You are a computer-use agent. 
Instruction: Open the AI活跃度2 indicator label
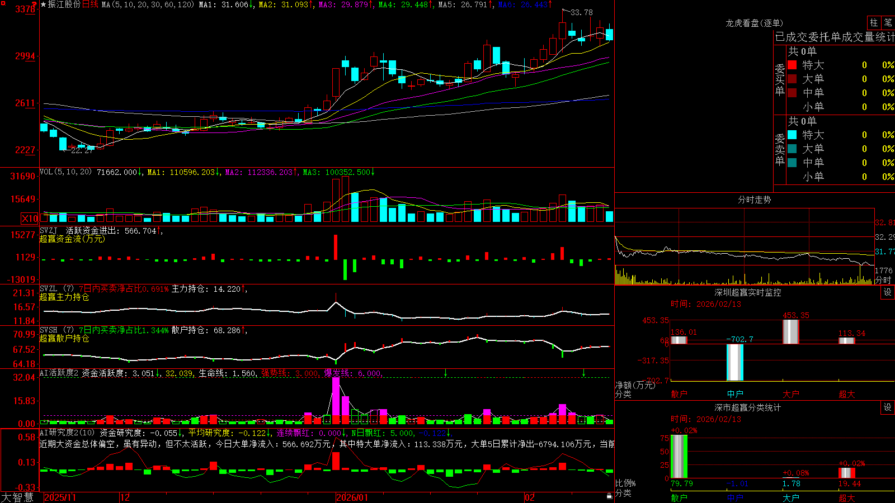coord(59,373)
